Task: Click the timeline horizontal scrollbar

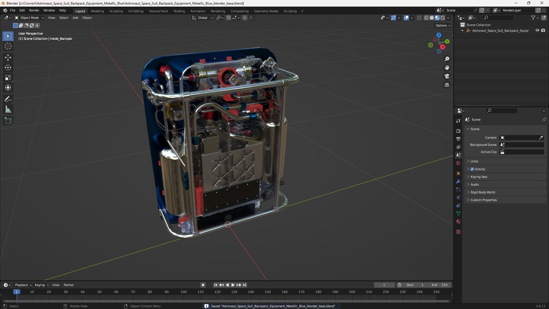Action: coord(226,301)
